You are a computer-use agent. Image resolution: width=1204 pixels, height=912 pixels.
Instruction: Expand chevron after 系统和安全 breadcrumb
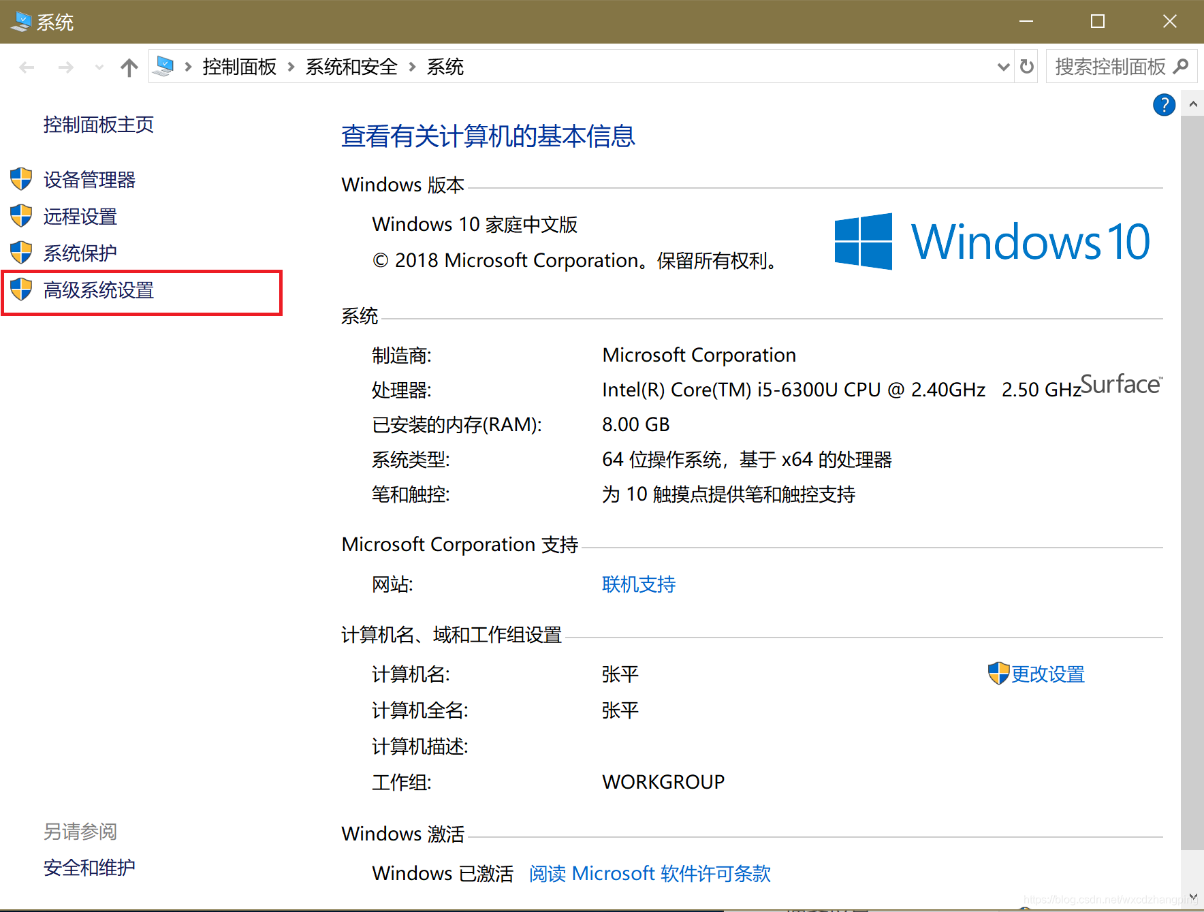[x=412, y=66]
